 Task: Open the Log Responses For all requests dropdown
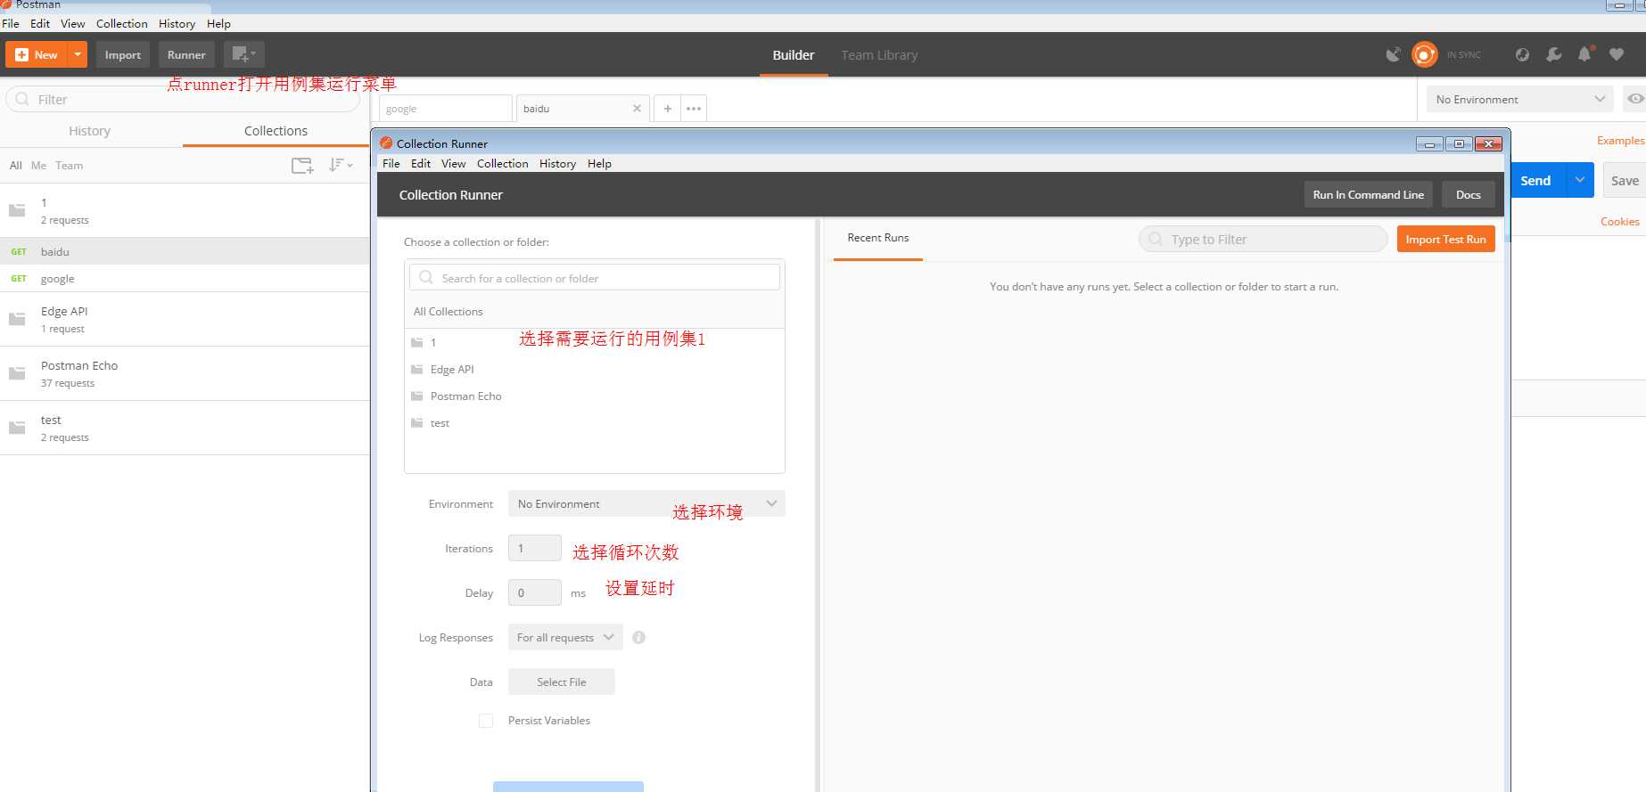565,637
